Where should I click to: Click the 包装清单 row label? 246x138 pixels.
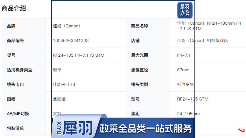[x=16, y=128]
